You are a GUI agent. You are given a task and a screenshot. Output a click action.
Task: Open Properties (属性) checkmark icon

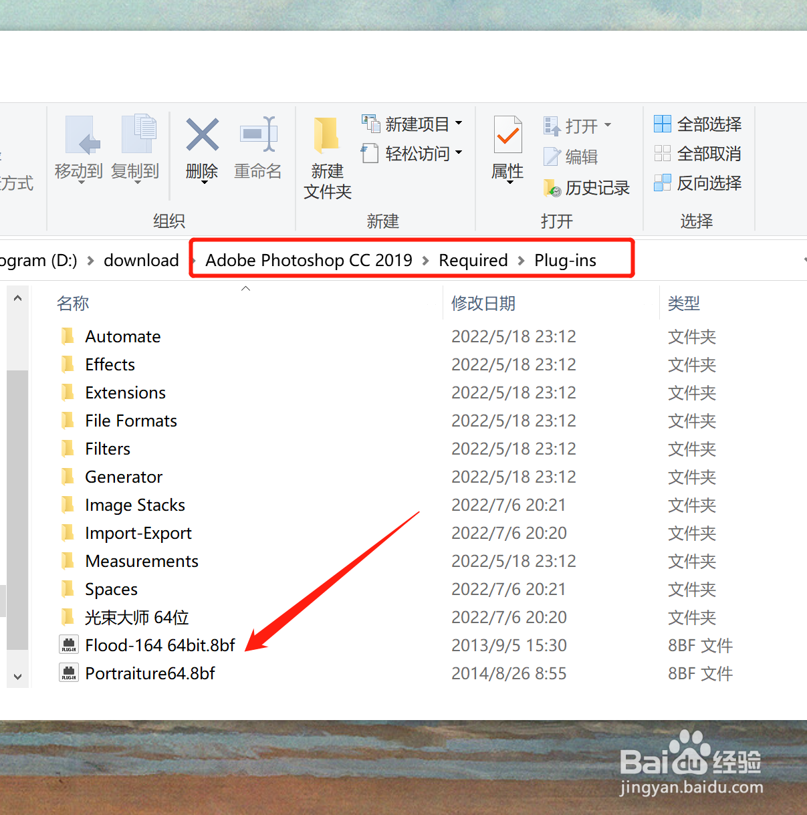point(508,134)
